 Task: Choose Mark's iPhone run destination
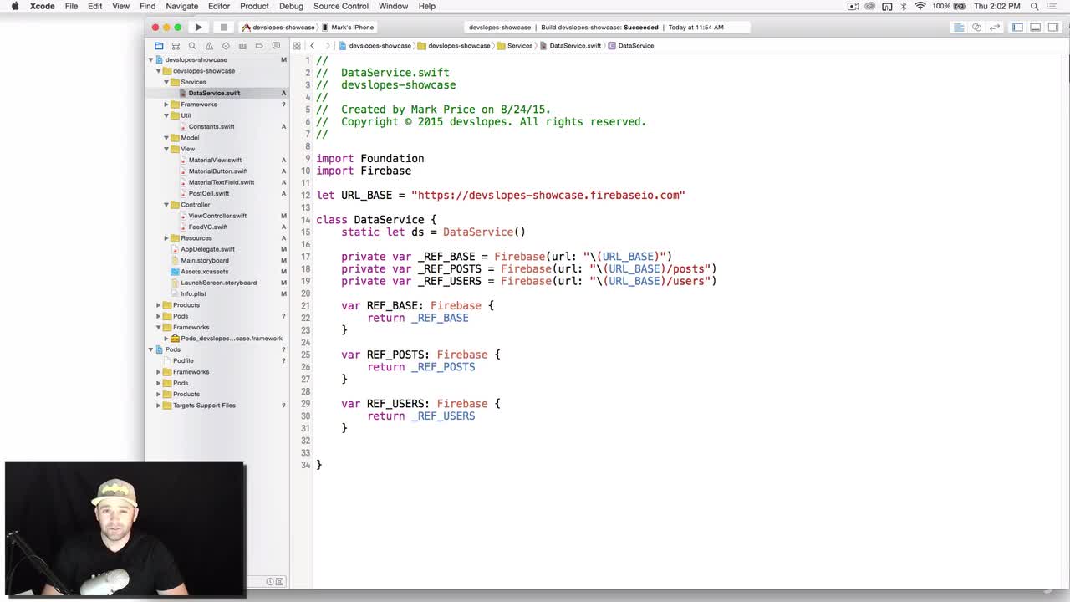[x=349, y=27]
